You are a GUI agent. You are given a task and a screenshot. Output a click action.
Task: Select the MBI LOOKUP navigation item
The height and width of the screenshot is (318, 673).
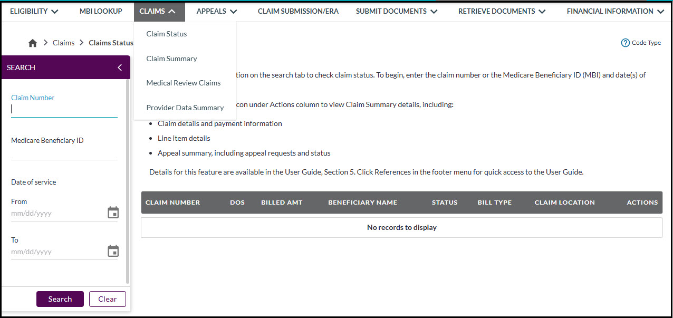click(100, 11)
